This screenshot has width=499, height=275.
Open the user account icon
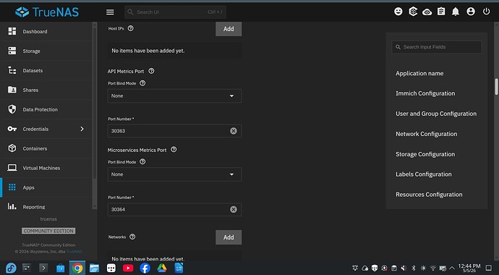tap(471, 12)
